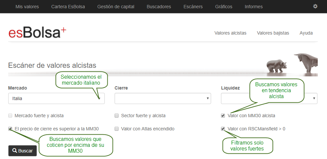Click the 'Ayuda' help link
327x159 pixels.
pyautogui.click(x=306, y=33)
